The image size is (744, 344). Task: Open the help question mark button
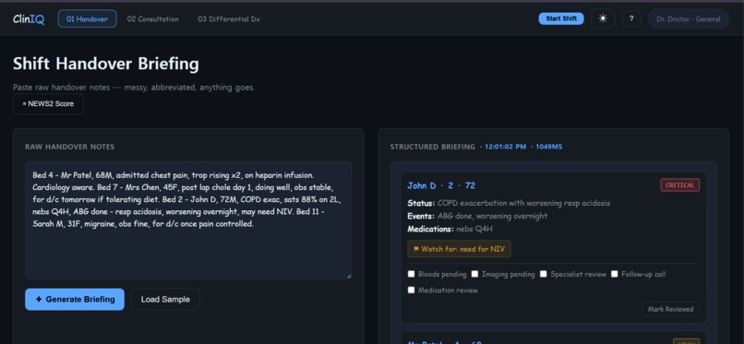click(x=631, y=19)
